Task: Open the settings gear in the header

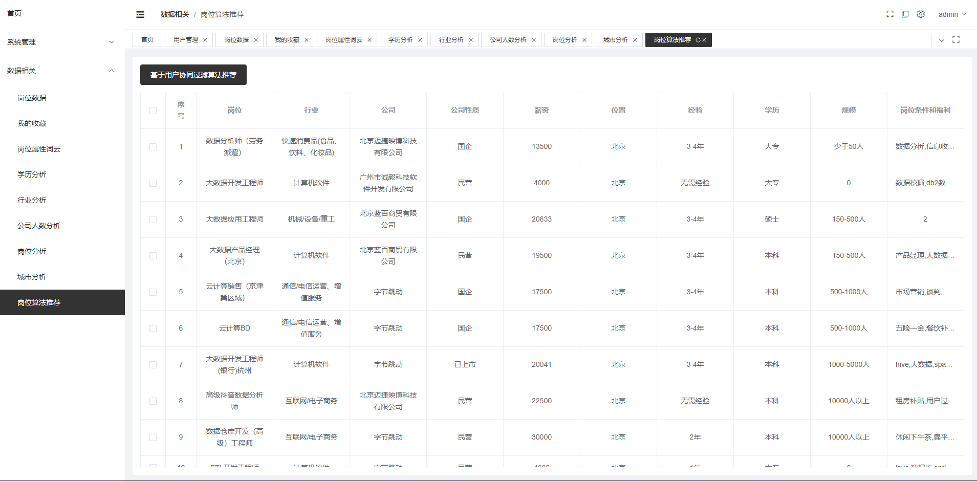Action: click(x=921, y=14)
